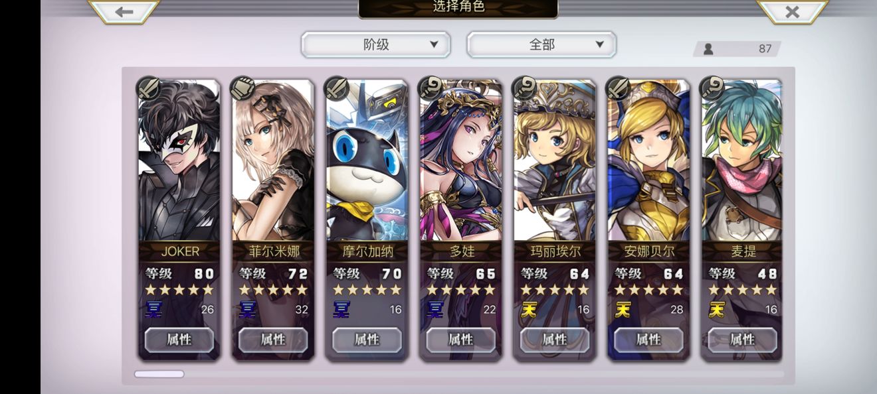This screenshot has height=394, width=877.
Task: Click the 天 element icon under 玛丽埃尔
Action: pyautogui.click(x=529, y=309)
